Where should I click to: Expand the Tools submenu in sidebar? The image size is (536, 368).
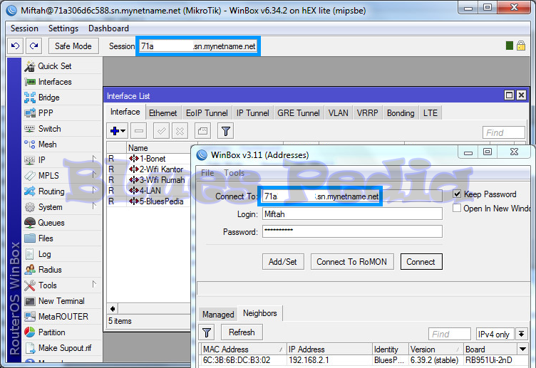[x=95, y=284]
